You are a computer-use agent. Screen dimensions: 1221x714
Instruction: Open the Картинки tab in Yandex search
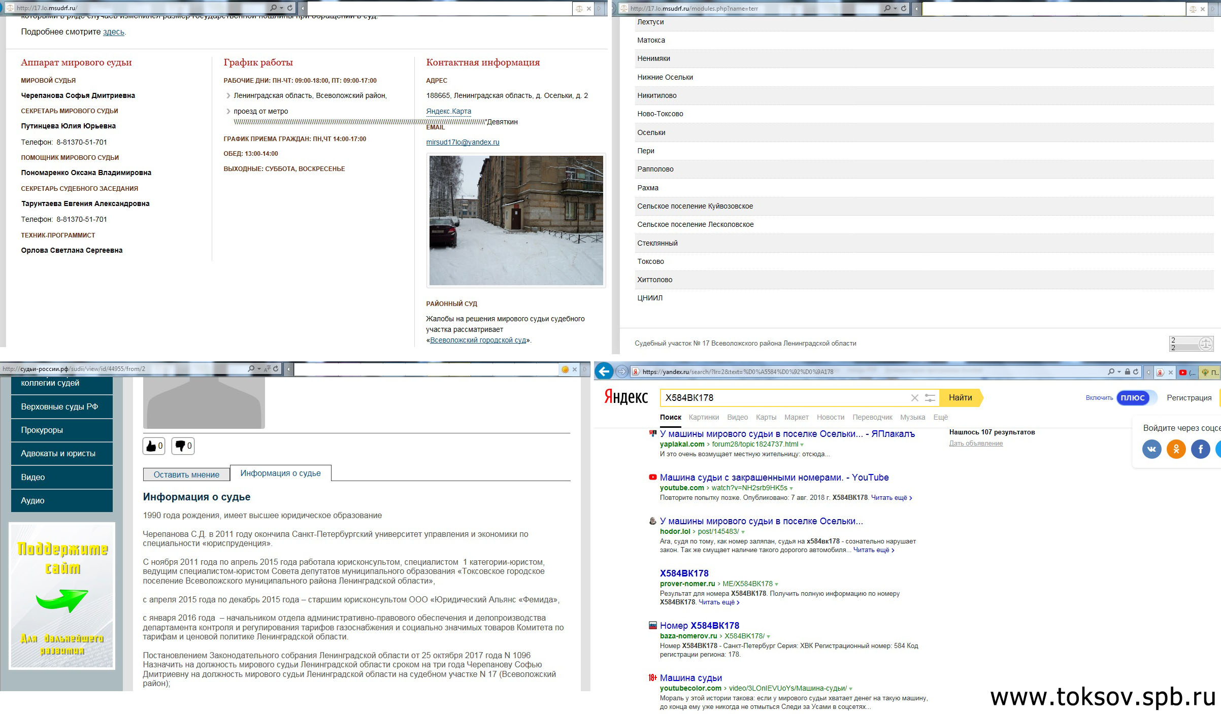pyautogui.click(x=704, y=417)
